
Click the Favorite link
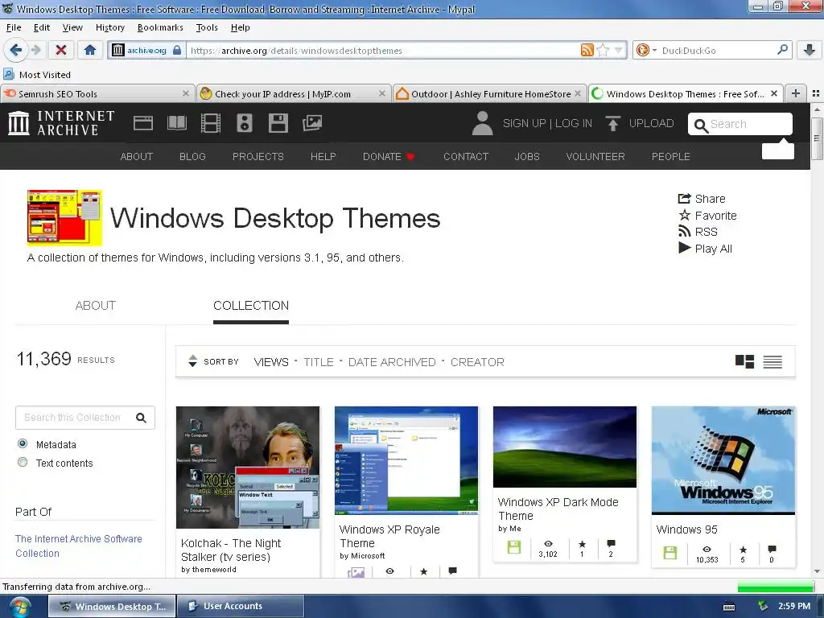click(707, 216)
